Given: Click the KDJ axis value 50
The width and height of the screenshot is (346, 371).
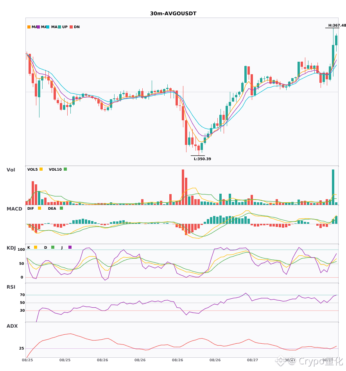Looking at the screenshot, I should (22, 264).
